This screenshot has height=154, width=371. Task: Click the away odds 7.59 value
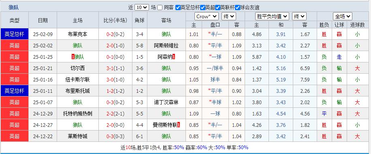(x=305, y=79)
